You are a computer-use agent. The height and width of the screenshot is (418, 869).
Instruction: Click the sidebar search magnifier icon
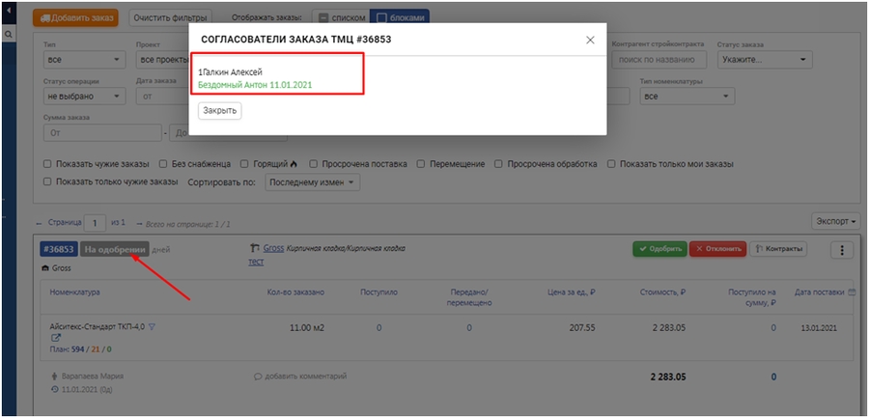click(9, 34)
